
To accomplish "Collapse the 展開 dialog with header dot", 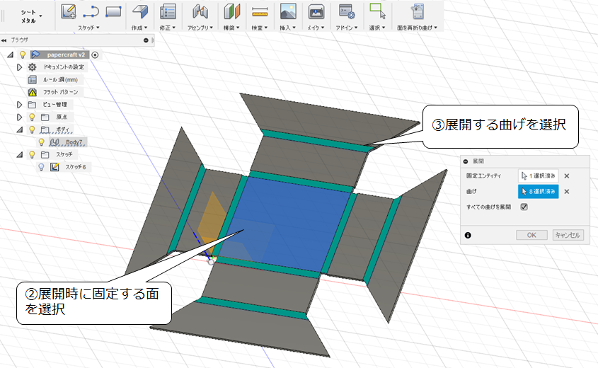I will [x=465, y=161].
